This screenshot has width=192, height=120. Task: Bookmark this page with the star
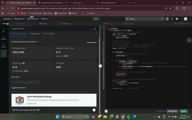170,8
